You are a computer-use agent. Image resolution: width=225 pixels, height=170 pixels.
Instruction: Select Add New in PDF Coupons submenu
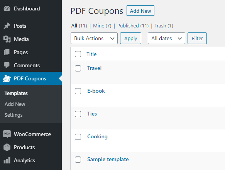point(15,104)
